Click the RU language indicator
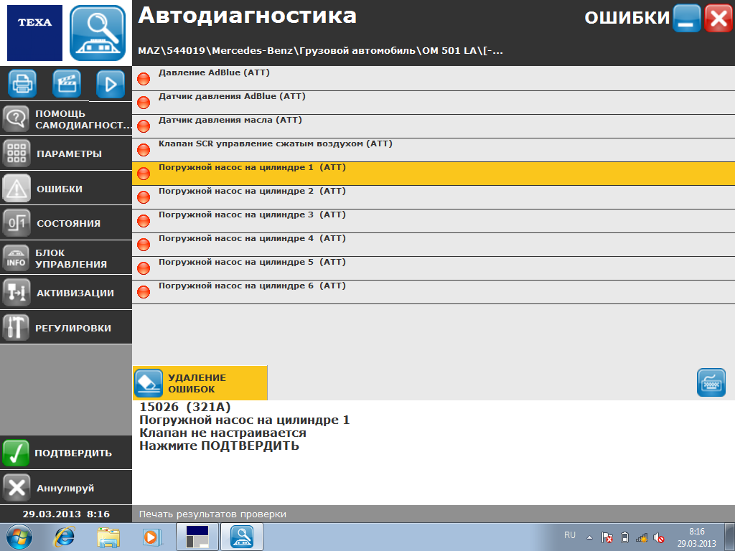The width and height of the screenshot is (735, 551). click(x=569, y=535)
